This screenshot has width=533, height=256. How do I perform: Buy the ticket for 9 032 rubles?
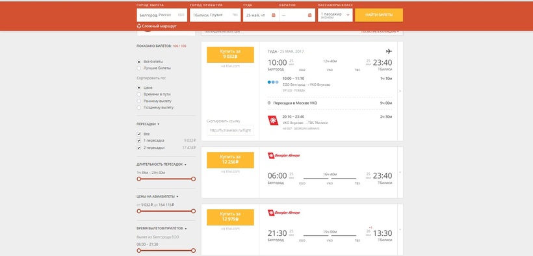230,55
